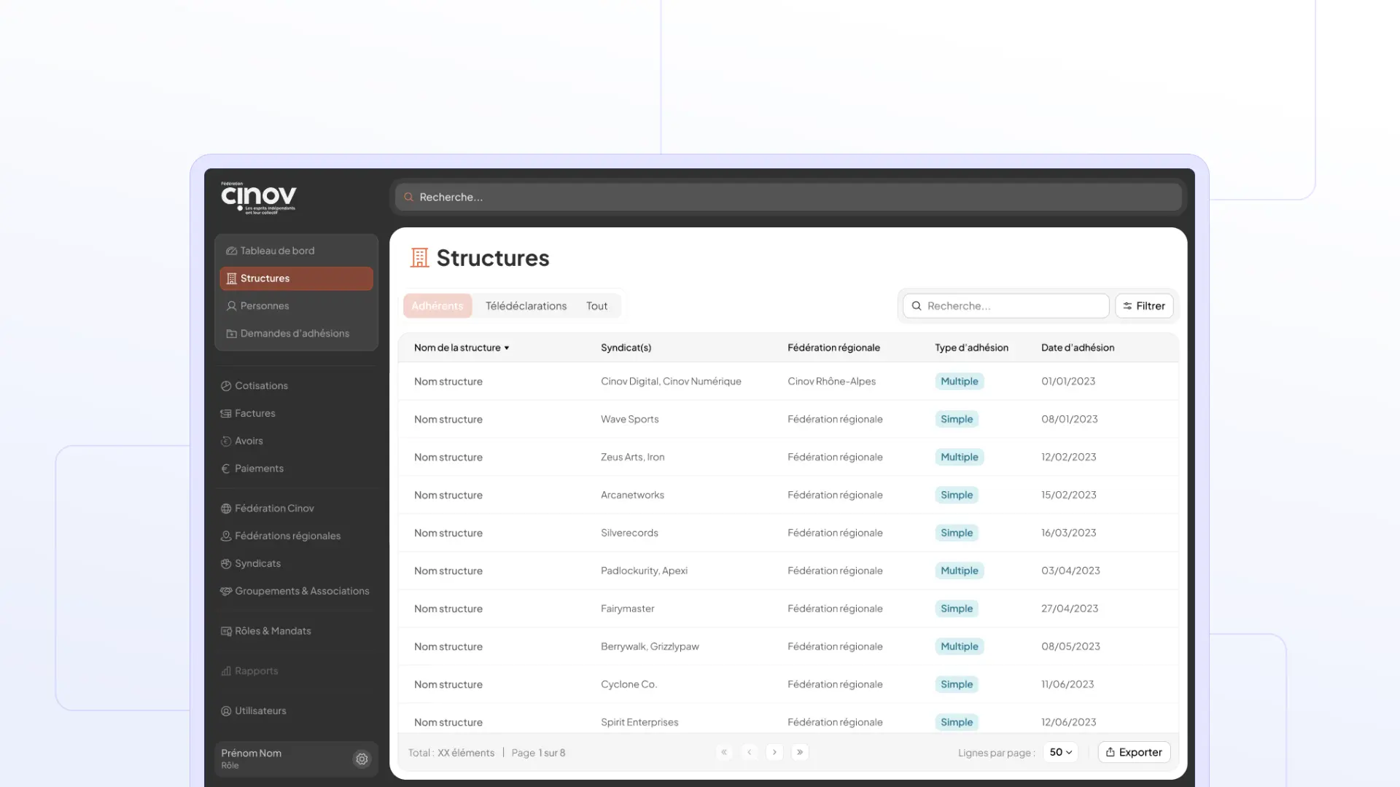Image resolution: width=1400 pixels, height=787 pixels.
Task: Click the orange Structures building icon in heading
Action: (419, 258)
